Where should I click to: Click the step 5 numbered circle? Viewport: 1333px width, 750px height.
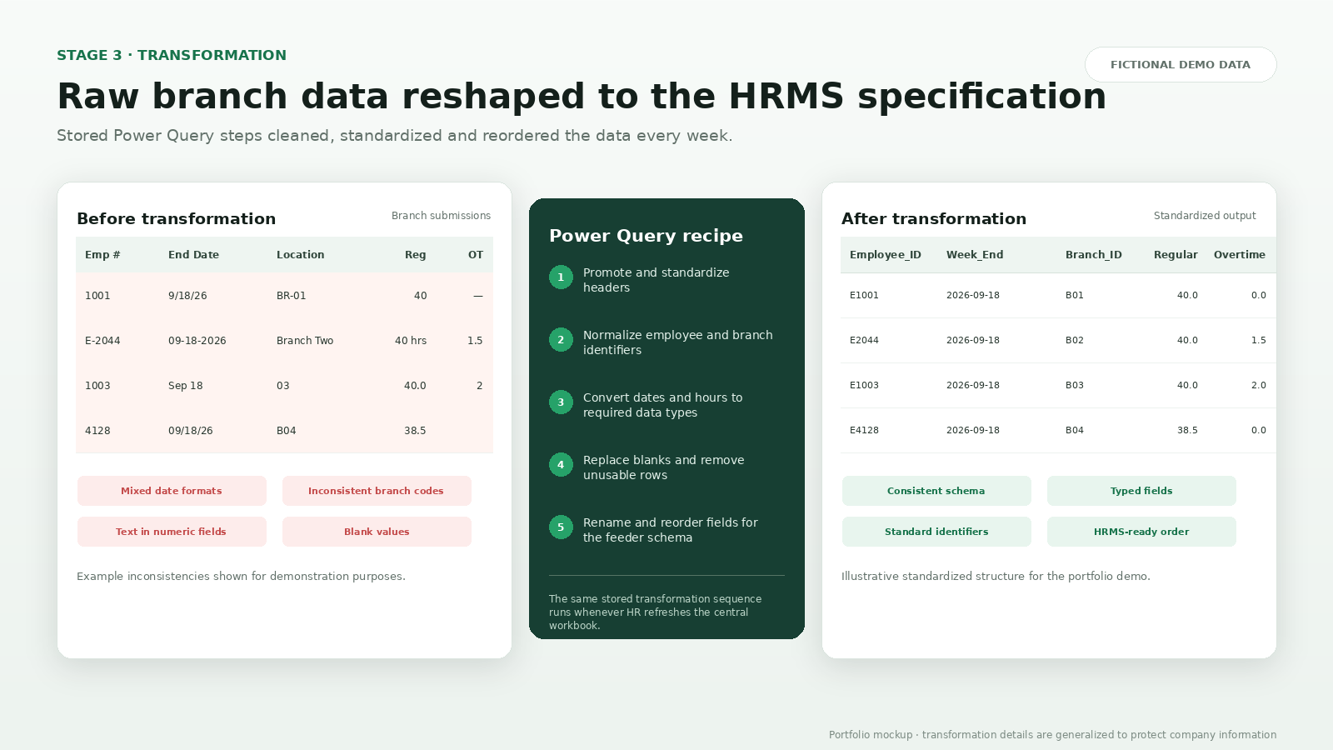pos(561,527)
